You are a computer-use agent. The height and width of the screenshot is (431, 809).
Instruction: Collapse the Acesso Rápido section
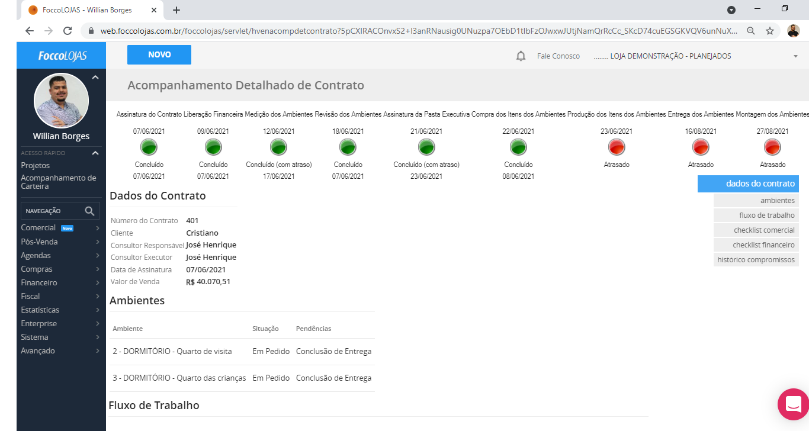coord(95,153)
